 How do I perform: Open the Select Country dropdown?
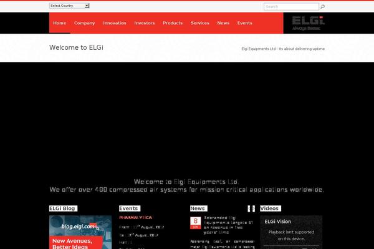(x=69, y=6)
